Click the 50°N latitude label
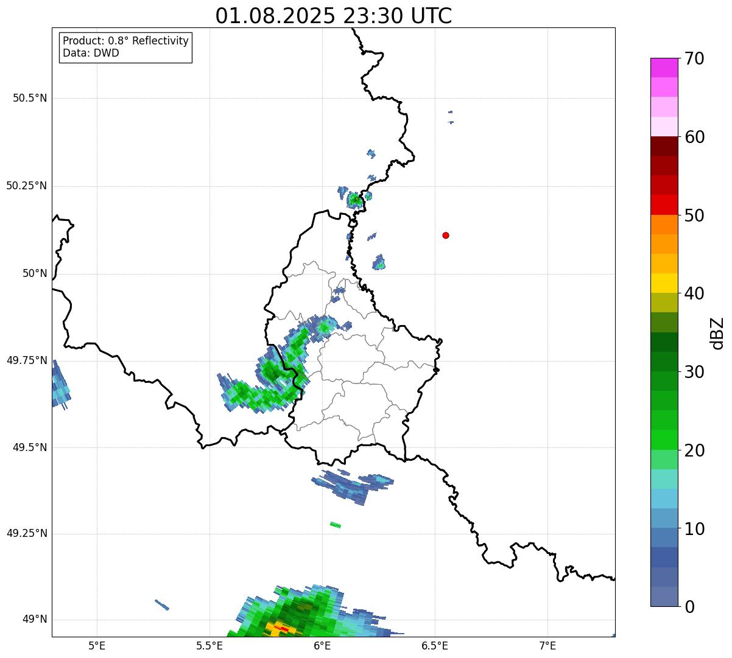This screenshot has width=732, height=658. point(35,273)
